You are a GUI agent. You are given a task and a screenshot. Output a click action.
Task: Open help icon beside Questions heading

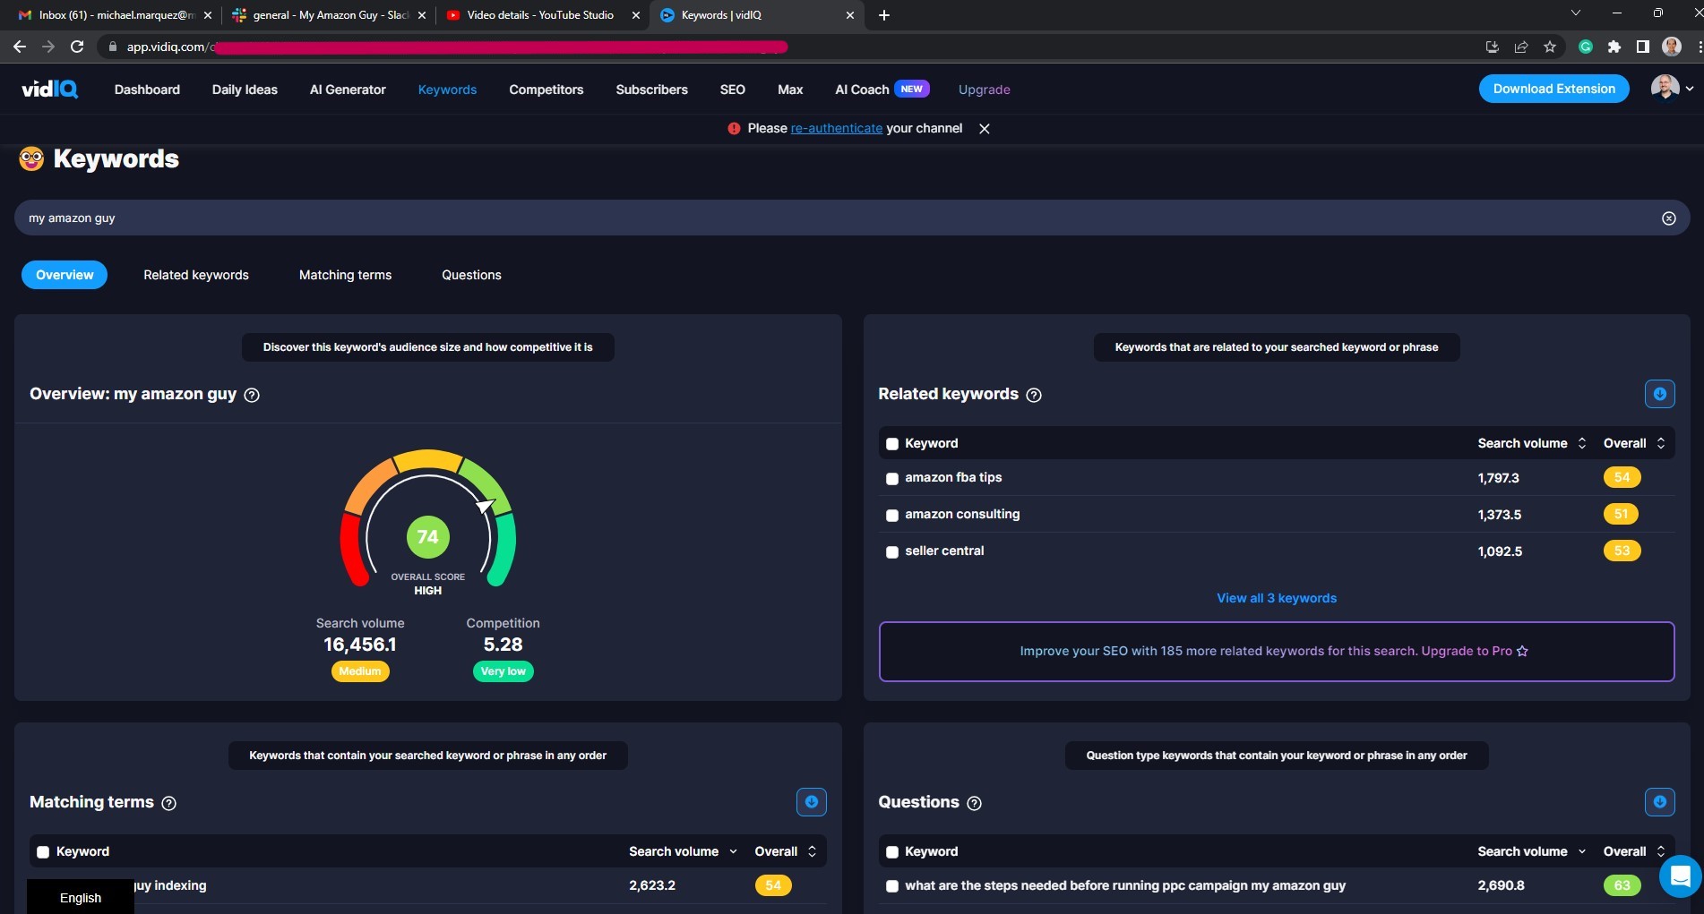[975, 803]
